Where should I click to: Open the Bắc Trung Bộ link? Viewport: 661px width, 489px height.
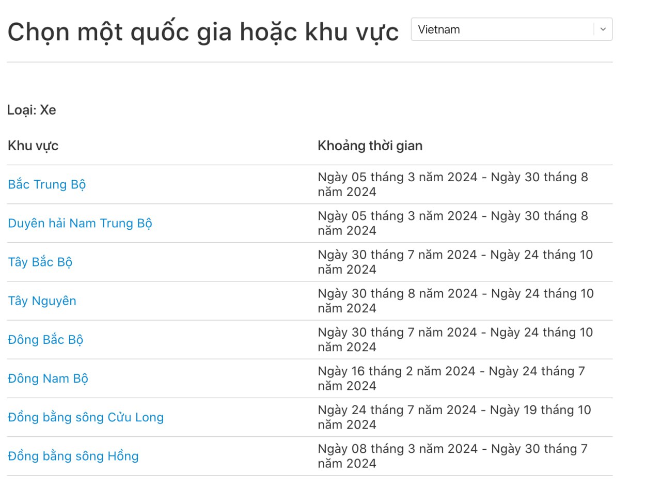point(47,185)
